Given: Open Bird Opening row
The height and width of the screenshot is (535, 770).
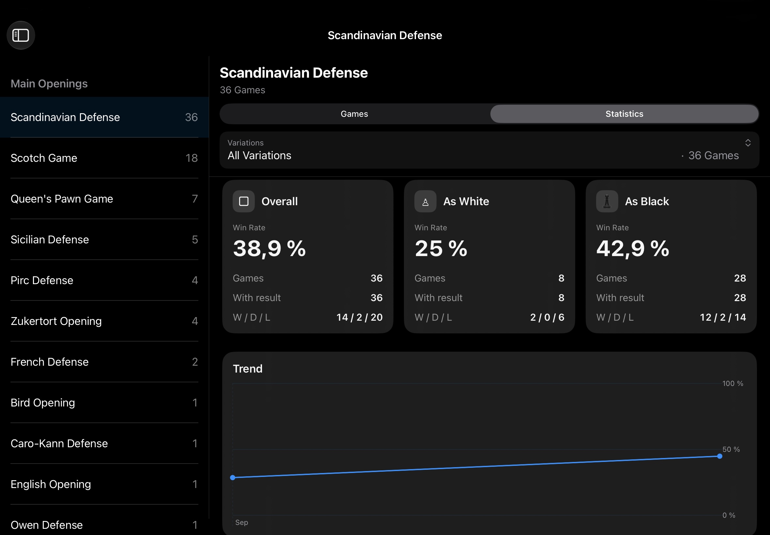Looking at the screenshot, I should coord(104,403).
